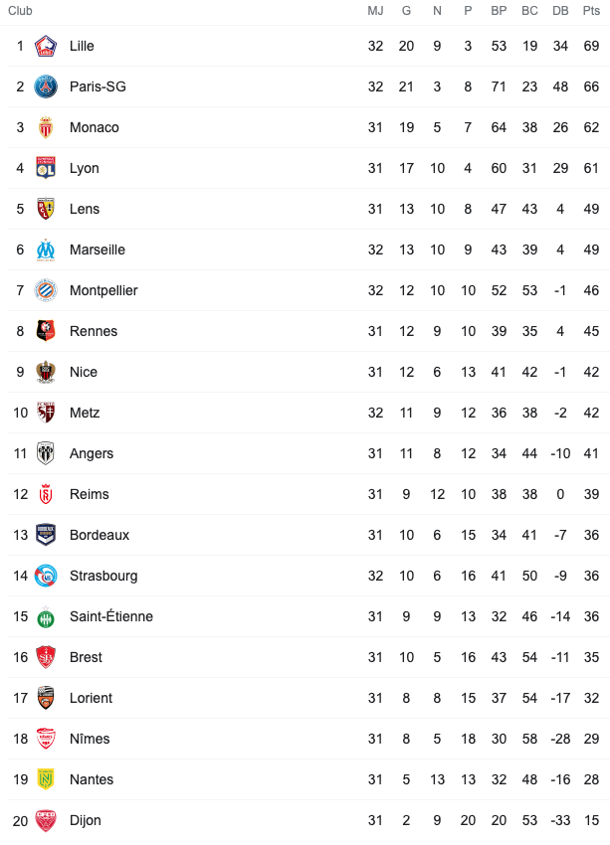The width and height of the screenshot is (610, 845).
Task: Click the Club column header
Action: pos(20,11)
